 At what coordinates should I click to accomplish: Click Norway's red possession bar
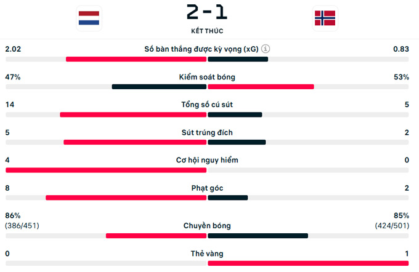(261, 87)
